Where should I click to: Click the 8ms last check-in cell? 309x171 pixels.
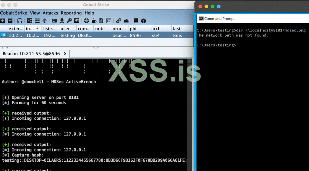(x=177, y=36)
